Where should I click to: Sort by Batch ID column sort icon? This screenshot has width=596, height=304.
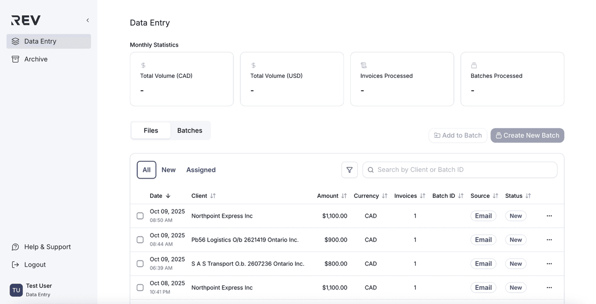pos(460,196)
